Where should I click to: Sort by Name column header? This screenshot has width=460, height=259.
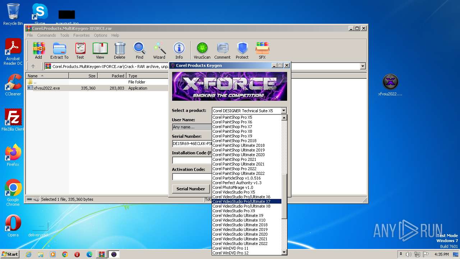click(x=47, y=76)
